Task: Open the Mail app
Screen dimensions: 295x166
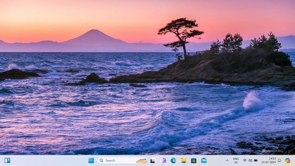Action: 204,160
